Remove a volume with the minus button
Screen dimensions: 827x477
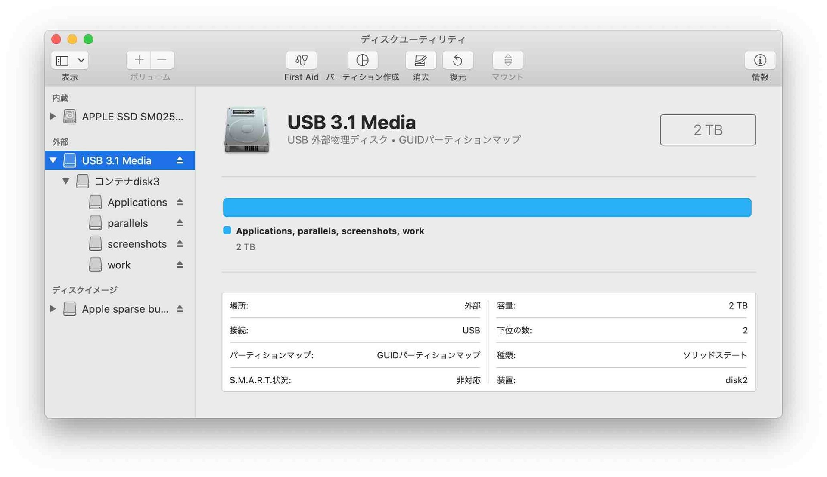point(162,60)
